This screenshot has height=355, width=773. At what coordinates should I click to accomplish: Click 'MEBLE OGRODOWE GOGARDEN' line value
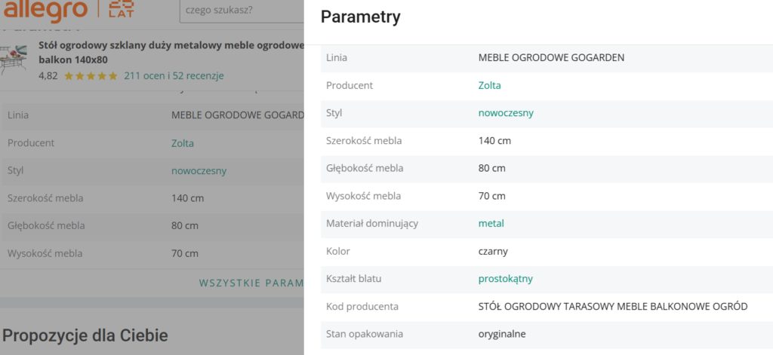[551, 57]
